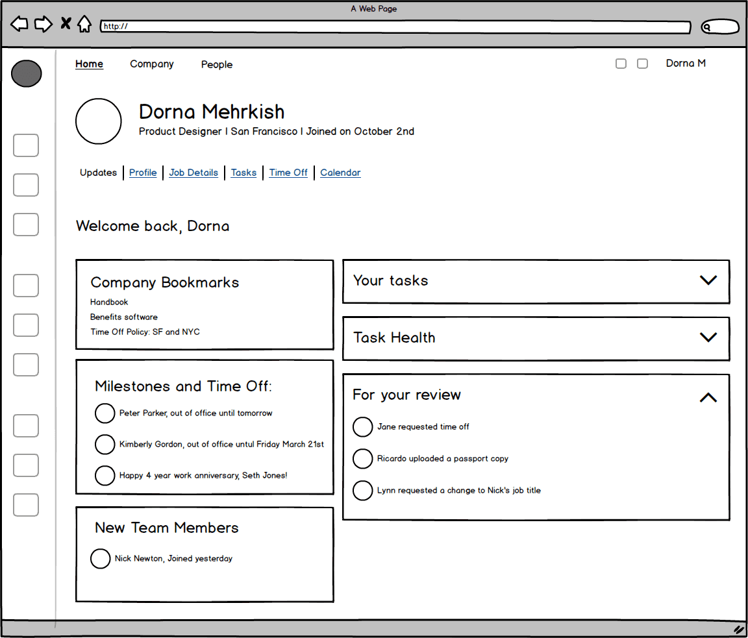The height and width of the screenshot is (638, 748).
Task: Click the dark gray logo circle in sidebar
Action: click(x=26, y=73)
